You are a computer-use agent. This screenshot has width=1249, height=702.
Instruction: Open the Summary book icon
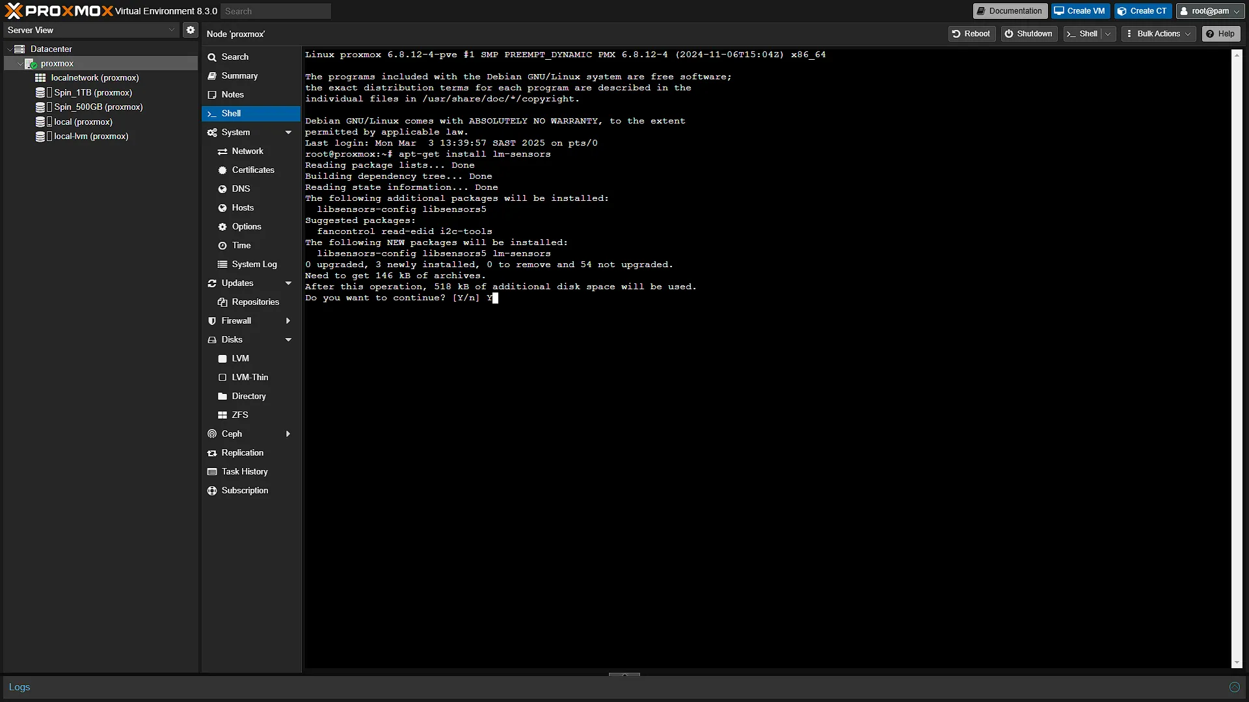(x=212, y=76)
